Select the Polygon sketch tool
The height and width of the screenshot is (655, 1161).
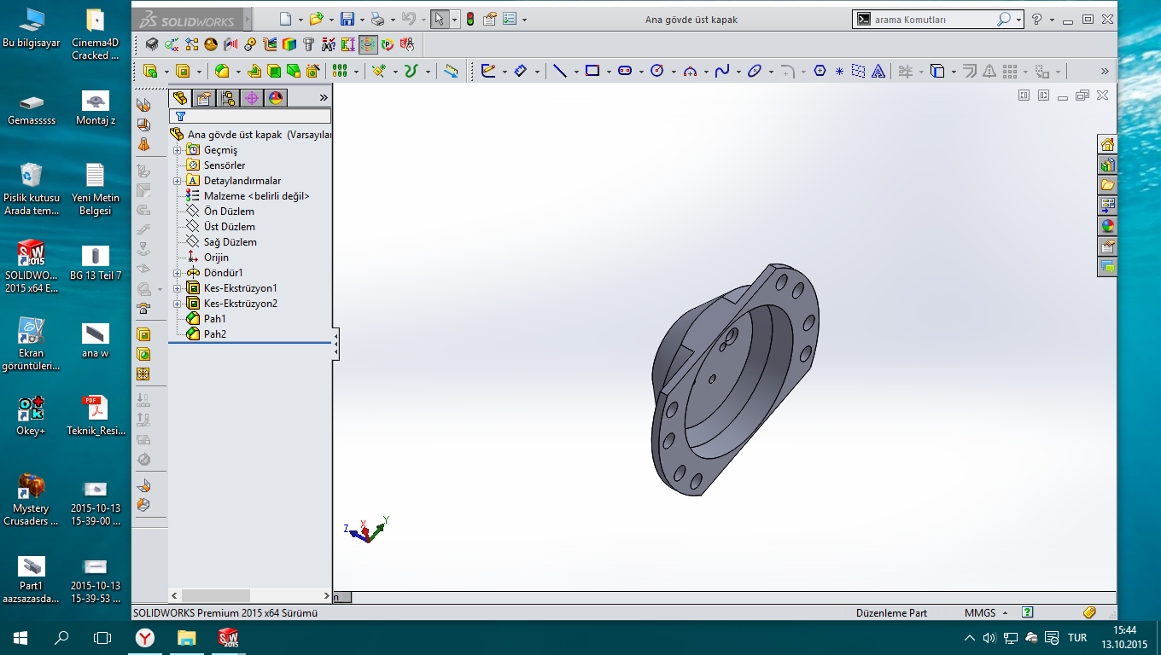[820, 72]
